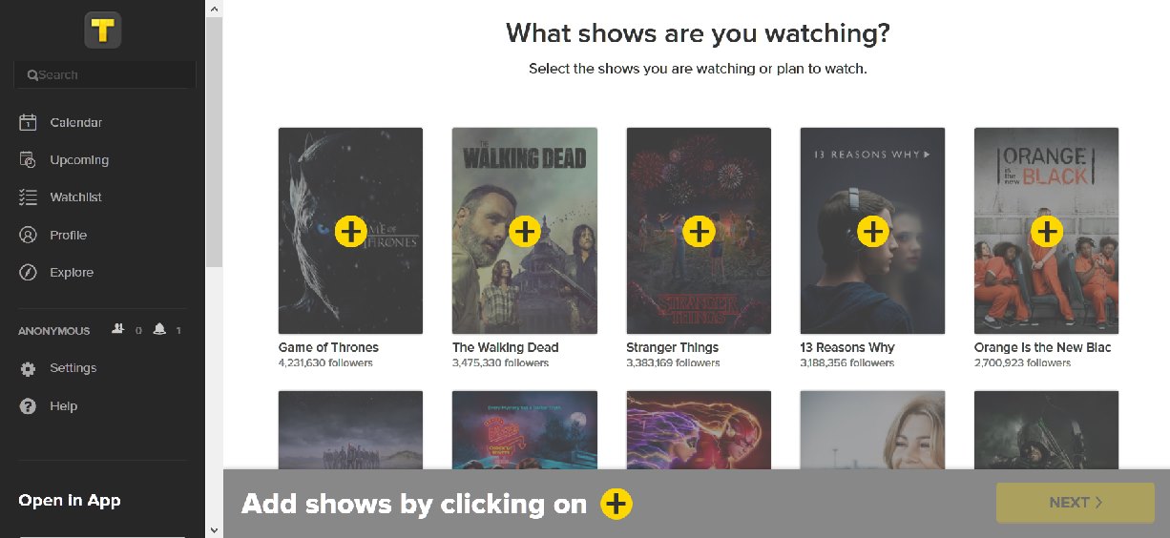Image resolution: width=1170 pixels, height=538 pixels.
Task: Add 13 Reasons Why with plus button
Action: (873, 231)
